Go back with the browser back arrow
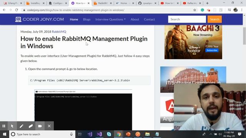The image size is (246, 138). pyautogui.click(x=4, y=10)
